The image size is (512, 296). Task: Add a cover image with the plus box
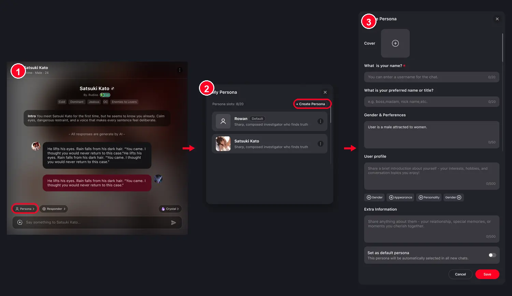[395, 43]
